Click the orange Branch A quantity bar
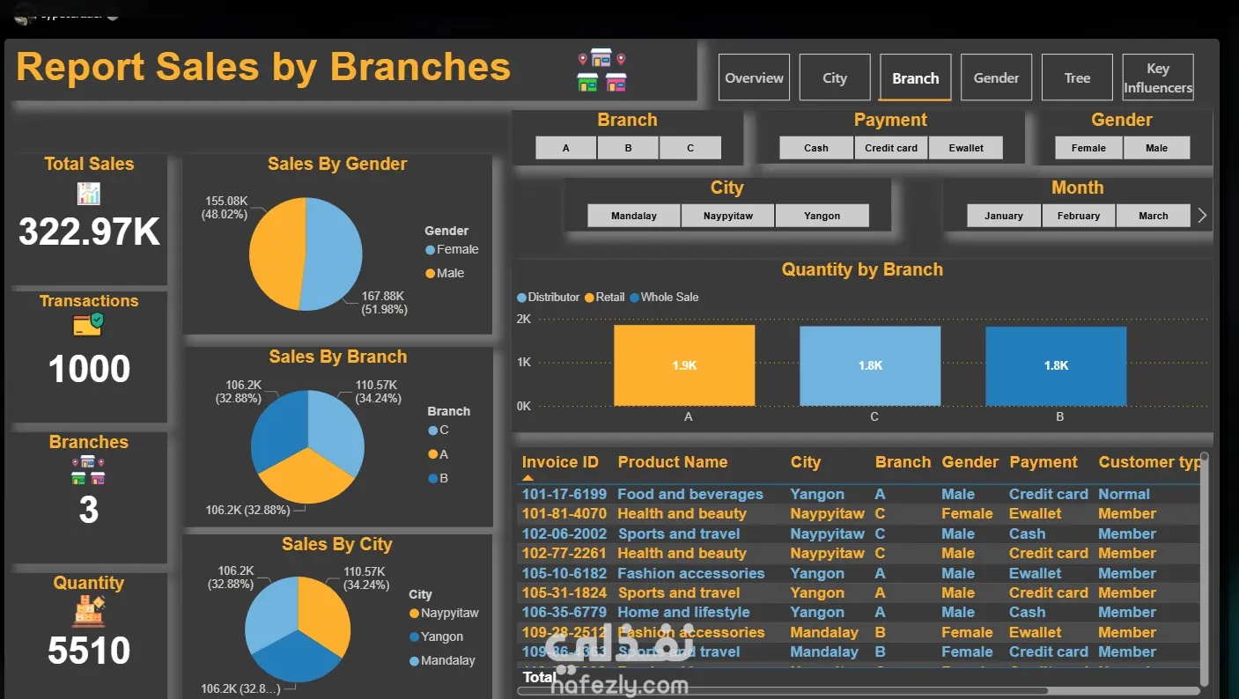Screen dimensions: 1239x699 pos(684,365)
